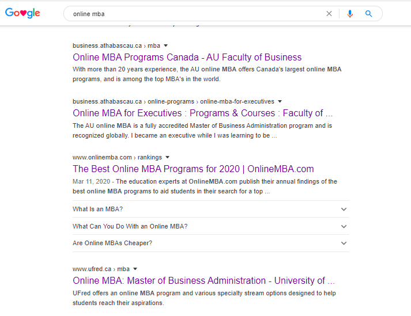Expand the 'What Is an MBA?' question

[211, 209]
